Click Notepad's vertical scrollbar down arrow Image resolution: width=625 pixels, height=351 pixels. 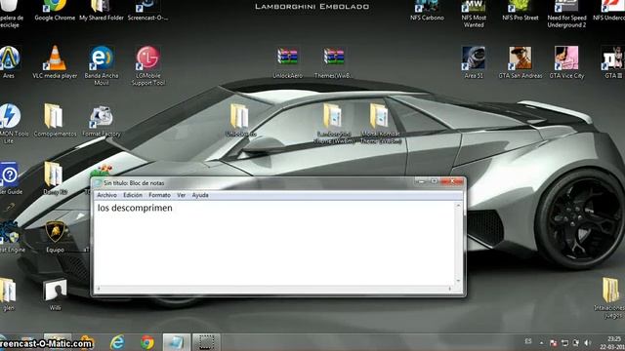tap(458, 281)
